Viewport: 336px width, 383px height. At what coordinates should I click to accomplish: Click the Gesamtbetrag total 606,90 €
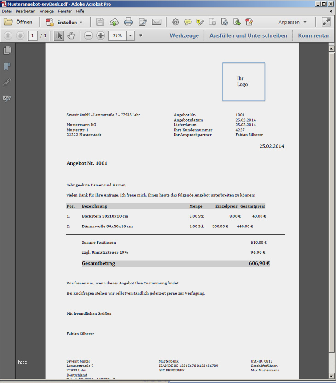pos(259,263)
